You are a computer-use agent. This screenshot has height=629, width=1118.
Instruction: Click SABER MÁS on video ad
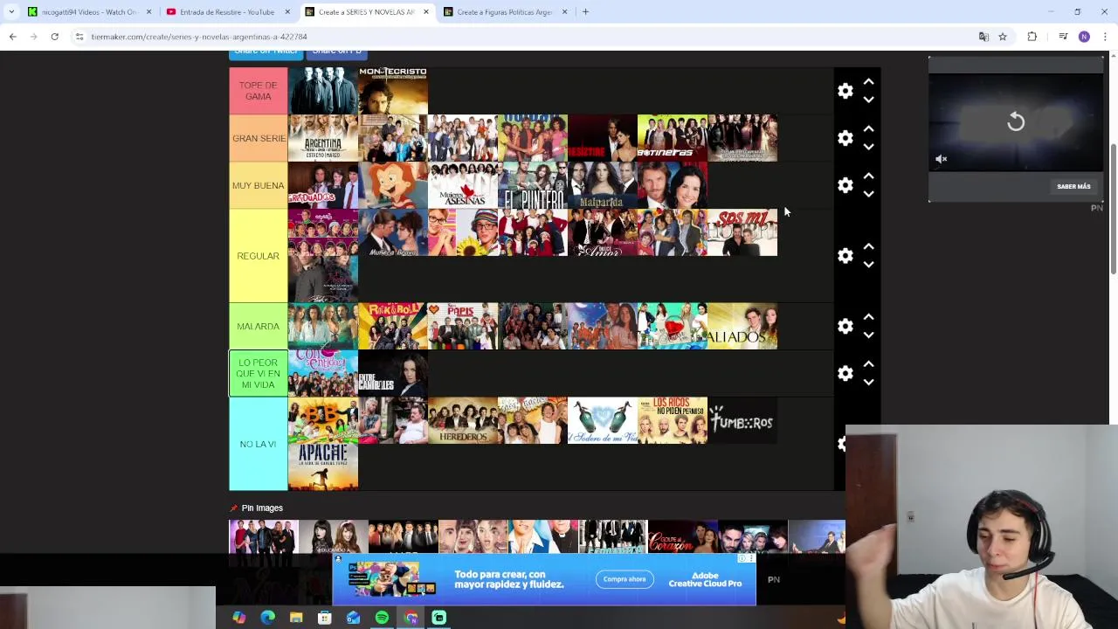point(1073,186)
